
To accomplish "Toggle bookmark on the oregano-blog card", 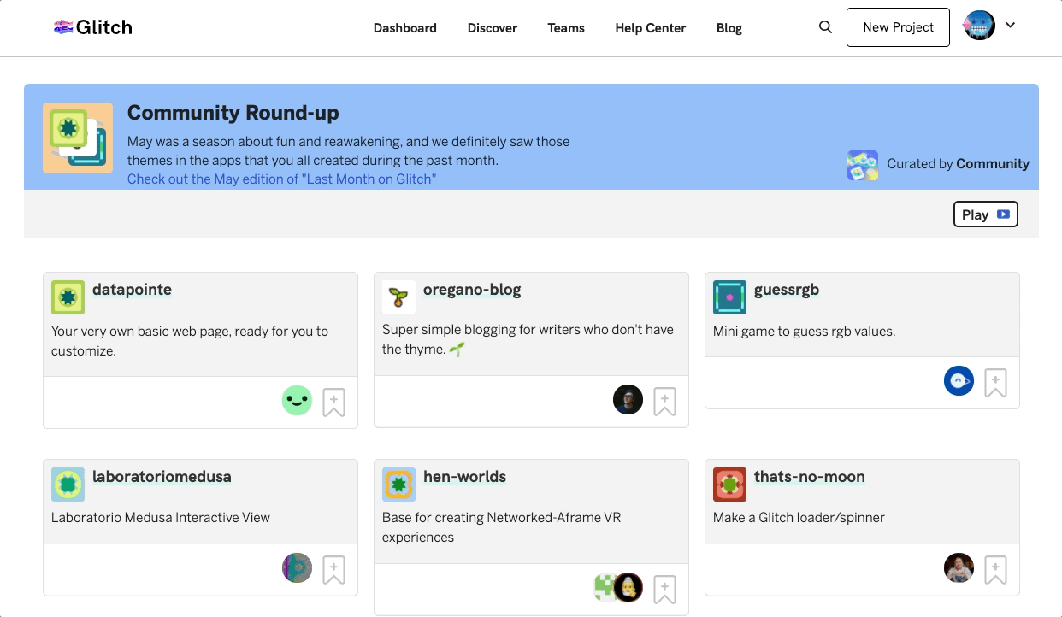I will (664, 401).
